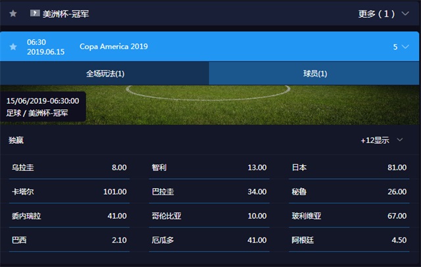This screenshot has width=421, height=267.
Task: Bet on 巴西 at 2.10
Action: click(69, 240)
